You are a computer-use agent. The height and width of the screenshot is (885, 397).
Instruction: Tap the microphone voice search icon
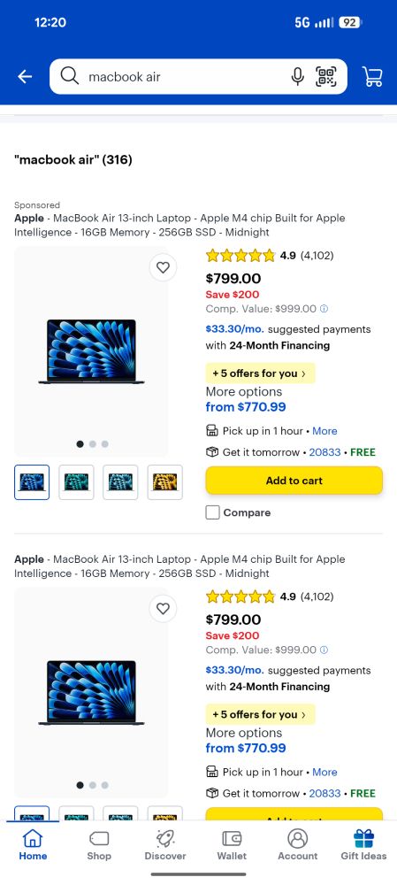[298, 76]
